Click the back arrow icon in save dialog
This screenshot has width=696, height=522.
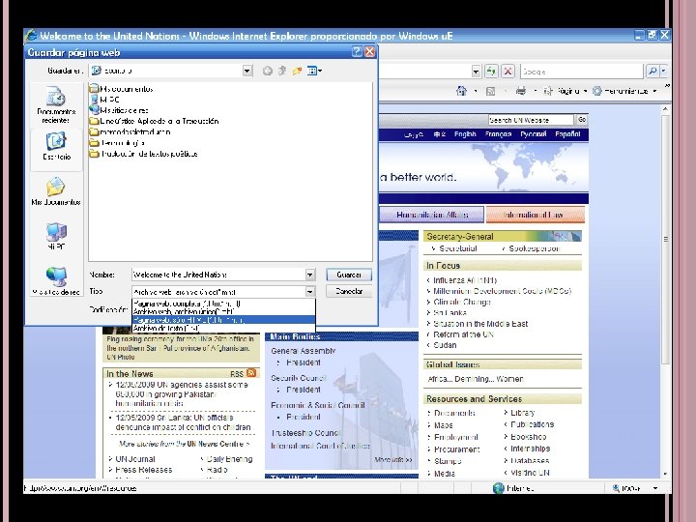pos(267,71)
